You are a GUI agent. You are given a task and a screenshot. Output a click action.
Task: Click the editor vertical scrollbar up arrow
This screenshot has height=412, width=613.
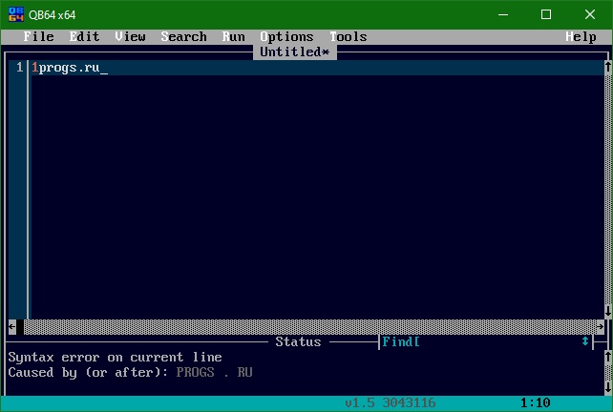(x=608, y=67)
